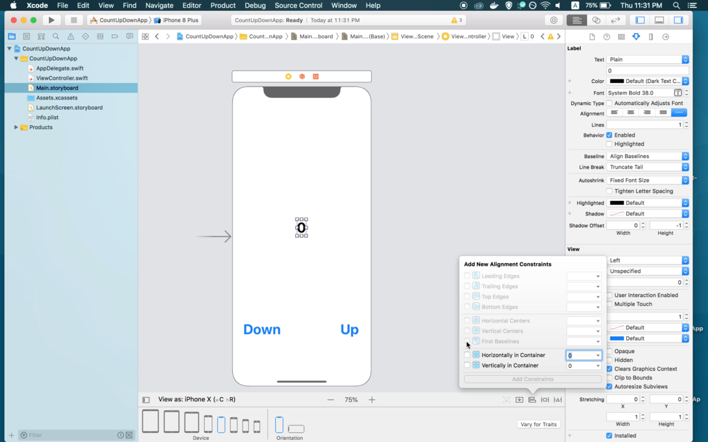This screenshot has height=442, width=708.
Task: Check the Hidden view checkbox
Action: 610,360
